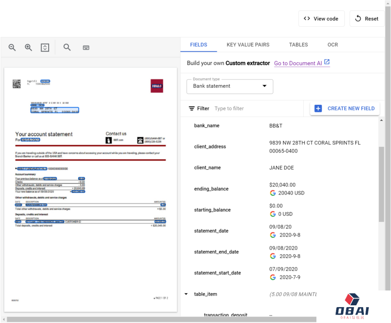Click the BB&T logo in the document
This screenshot has width=391, height=323.
[157, 86]
